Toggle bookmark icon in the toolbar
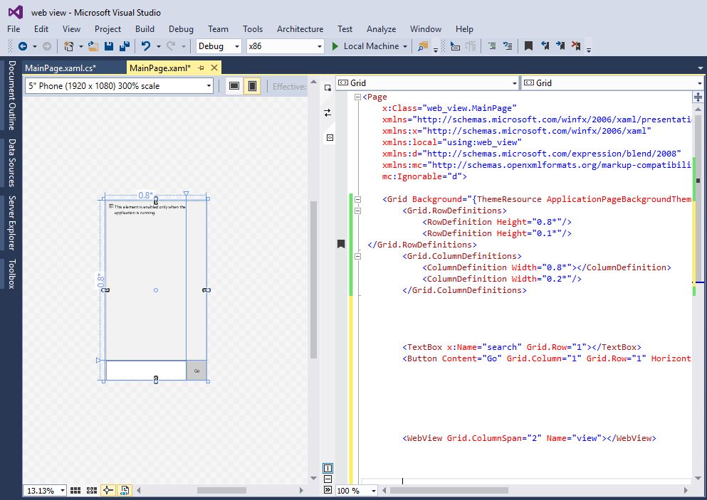This screenshot has height=500, width=707. pyautogui.click(x=528, y=46)
